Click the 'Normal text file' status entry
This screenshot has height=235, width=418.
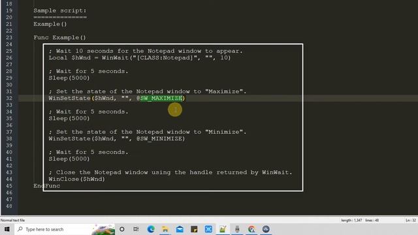(13, 221)
